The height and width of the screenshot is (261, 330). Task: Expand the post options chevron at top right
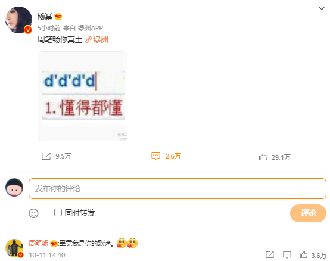[322, 8]
